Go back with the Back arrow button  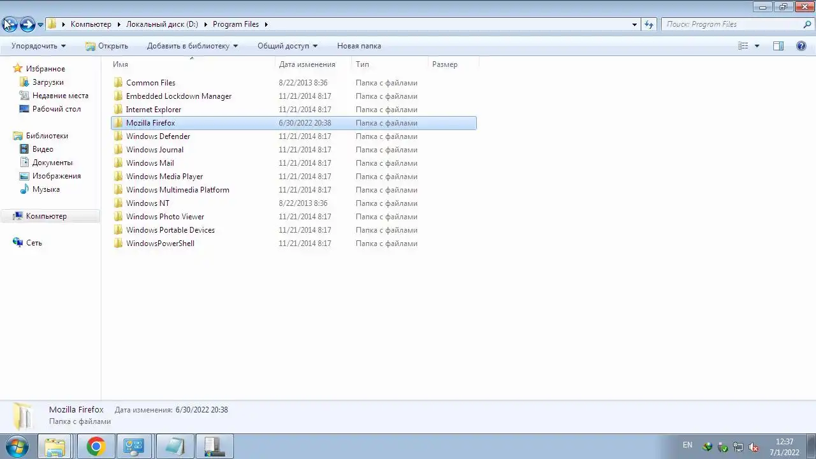(x=10, y=24)
